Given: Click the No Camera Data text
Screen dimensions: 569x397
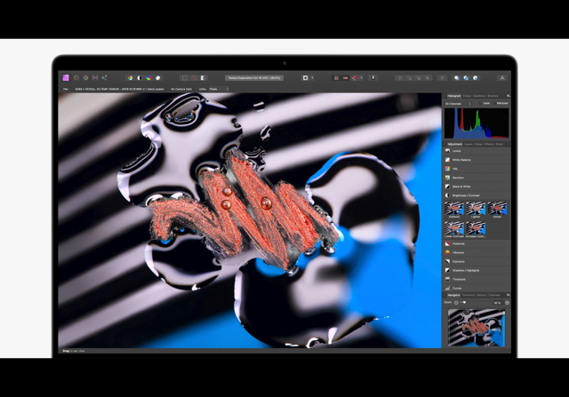Looking at the screenshot, I should click(x=181, y=89).
